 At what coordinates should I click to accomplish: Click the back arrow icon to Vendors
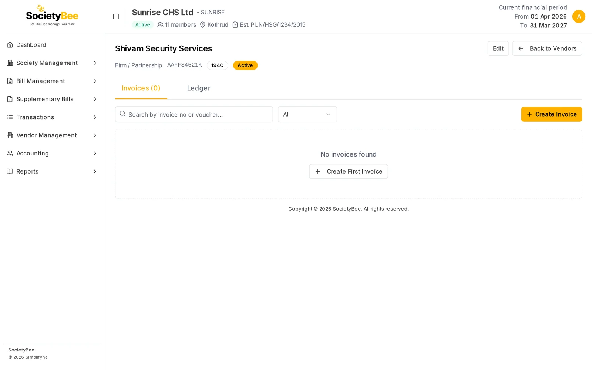pos(521,48)
